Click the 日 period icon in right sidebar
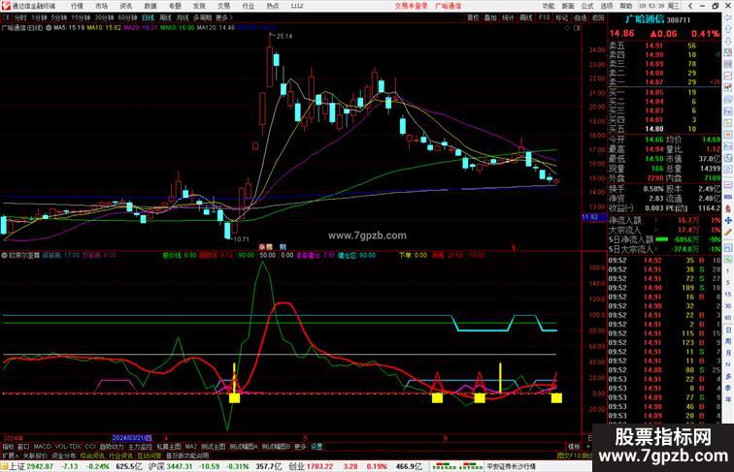Screen dimensions: 734x472 pos(728,330)
